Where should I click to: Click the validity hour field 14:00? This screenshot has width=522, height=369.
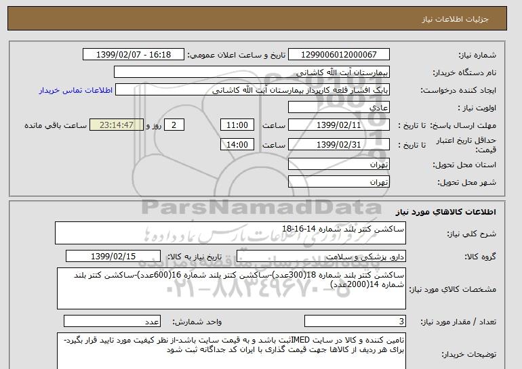click(237, 145)
